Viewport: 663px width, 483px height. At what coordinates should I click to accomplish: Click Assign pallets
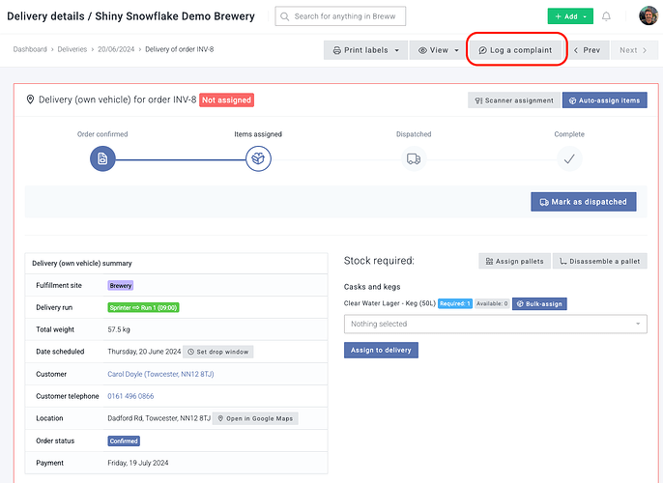pos(514,261)
